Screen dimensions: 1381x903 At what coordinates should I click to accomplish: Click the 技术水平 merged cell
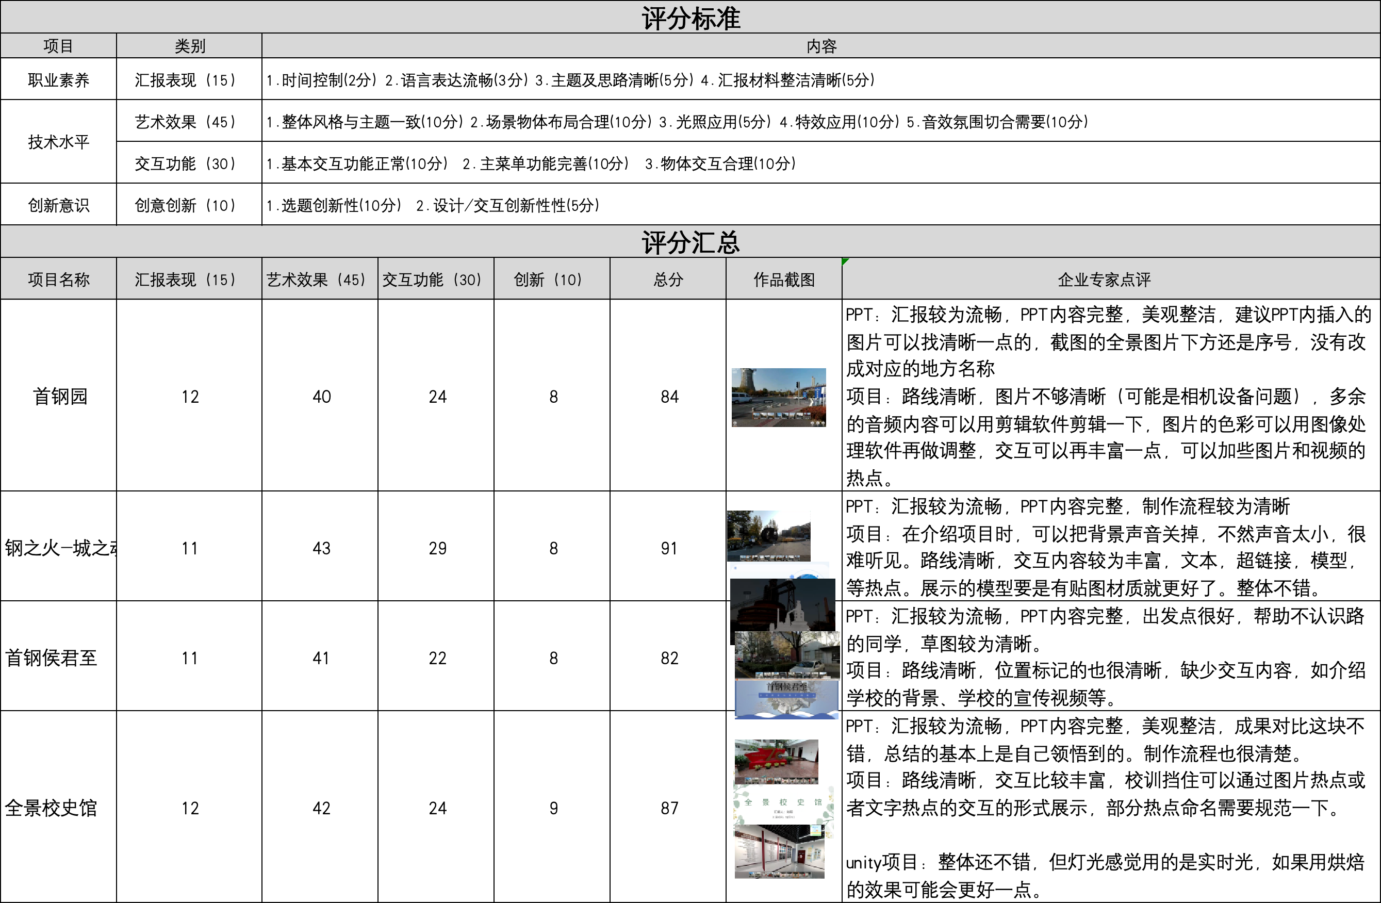pyautogui.click(x=59, y=142)
